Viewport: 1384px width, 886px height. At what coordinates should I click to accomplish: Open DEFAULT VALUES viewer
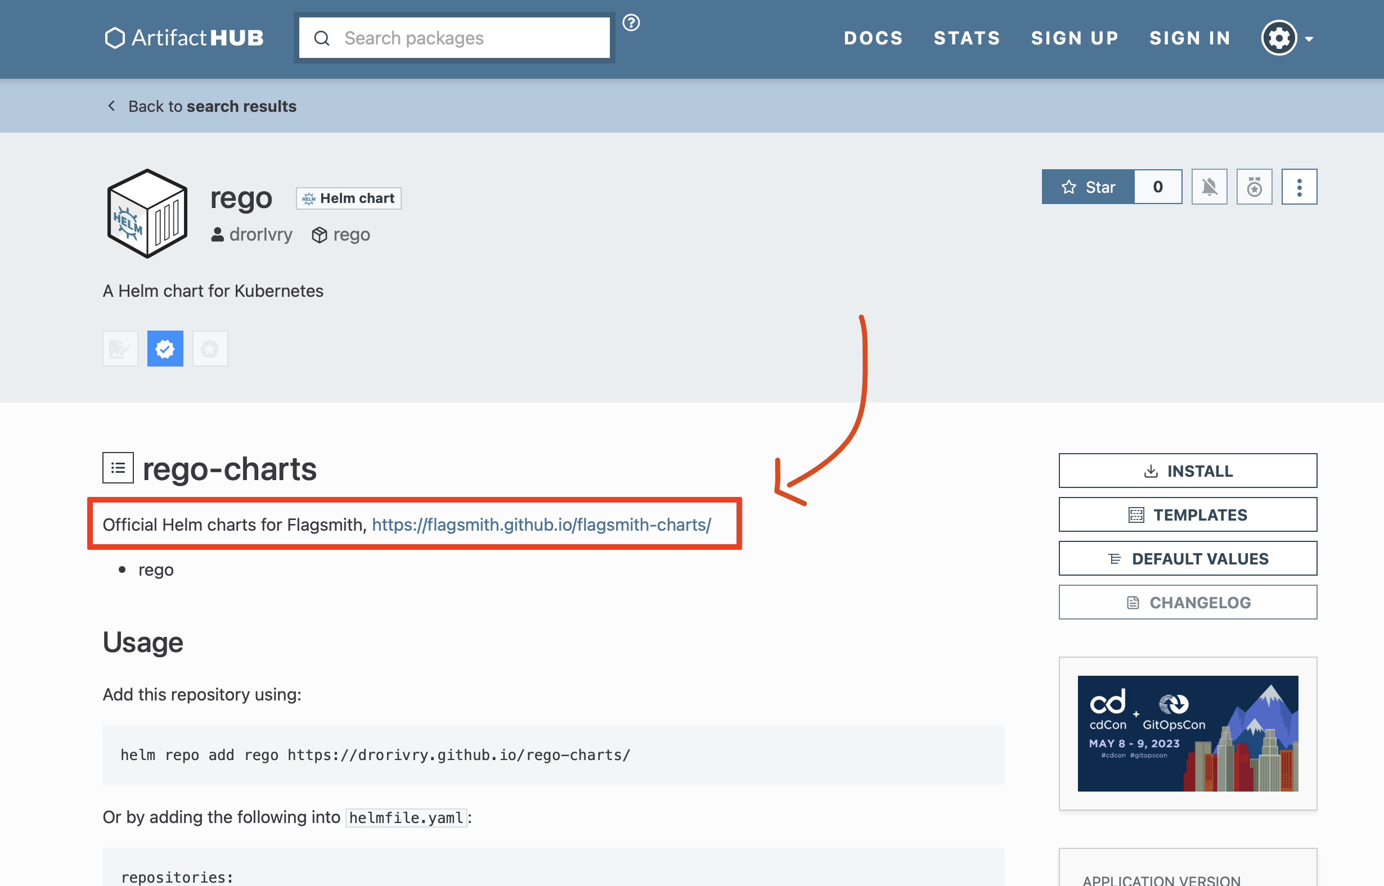click(1188, 559)
